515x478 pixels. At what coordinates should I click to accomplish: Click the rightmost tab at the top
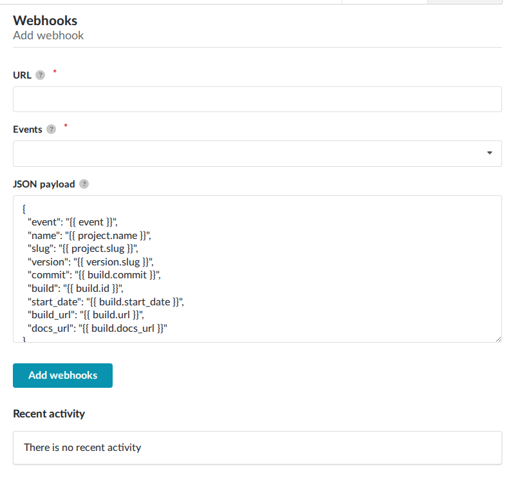[465, 2]
